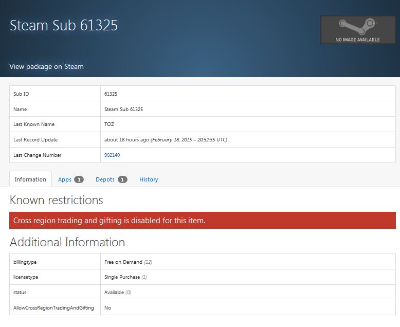Click the Name value 'Steam Sub 61325'
The height and width of the screenshot is (327, 400).
[x=123, y=109]
